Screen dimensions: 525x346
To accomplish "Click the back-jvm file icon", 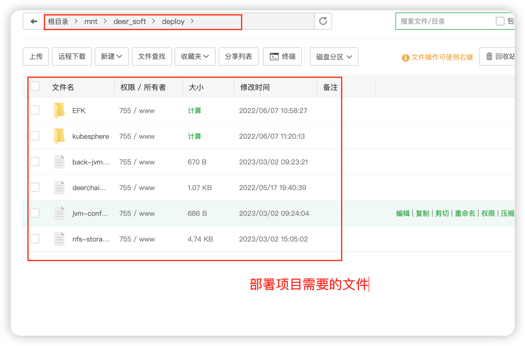I will click(x=59, y=162).
